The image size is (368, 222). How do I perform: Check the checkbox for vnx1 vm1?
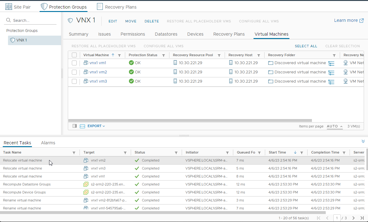74,63
